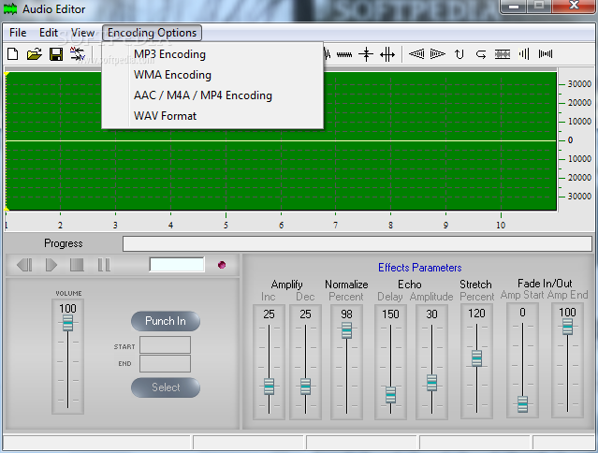
Task: Apply the fade out triangle effect
Action: point(437,54)
